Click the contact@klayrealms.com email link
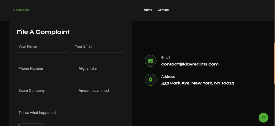 tap(190, 64)
